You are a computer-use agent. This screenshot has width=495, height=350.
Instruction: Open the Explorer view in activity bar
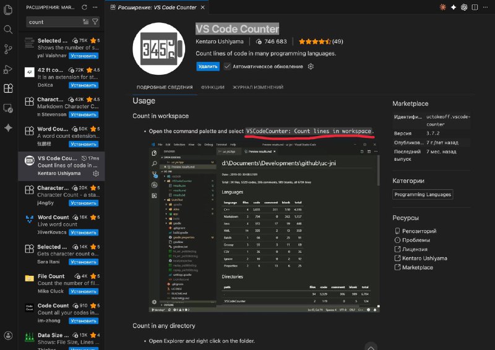8,10
